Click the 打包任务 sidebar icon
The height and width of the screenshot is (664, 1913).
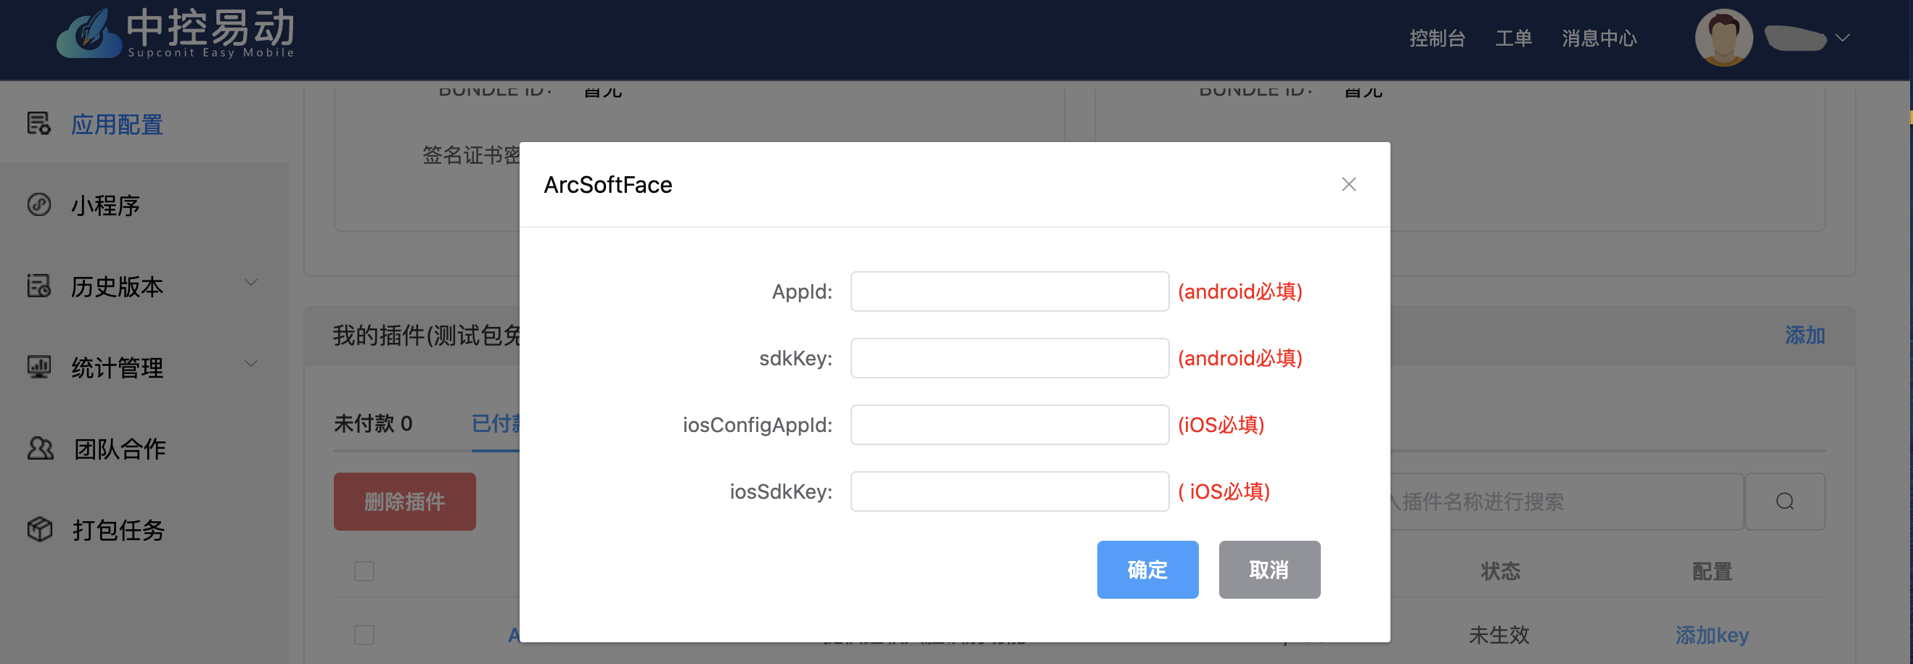40,529
